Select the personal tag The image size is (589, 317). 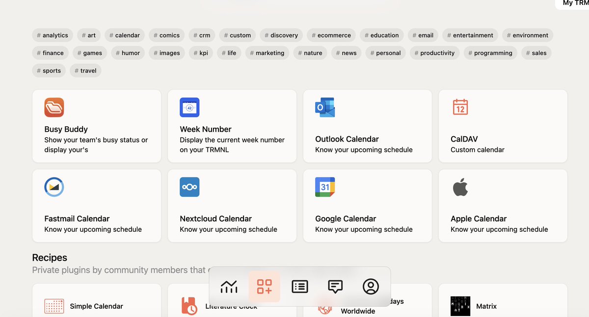(x=386, y=53)
